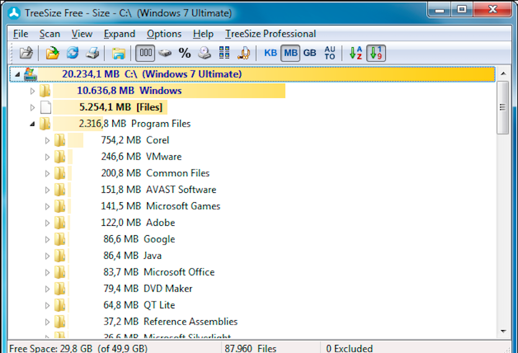Open the File menu
The width and height of the screenshot is (518, 353).
point(20,34)
